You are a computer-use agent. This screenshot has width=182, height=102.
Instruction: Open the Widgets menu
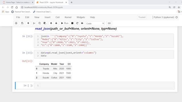coord(81,17)
